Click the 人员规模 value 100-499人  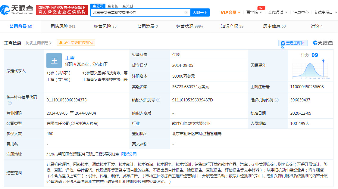click(300, 123)
